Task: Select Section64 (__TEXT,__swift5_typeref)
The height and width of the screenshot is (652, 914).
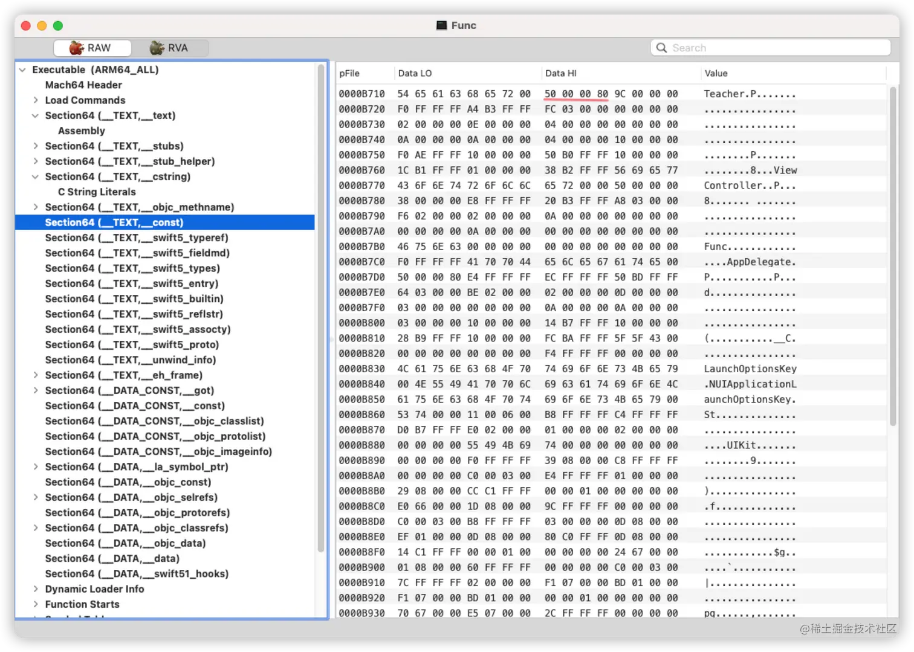Action: point(137,237)
